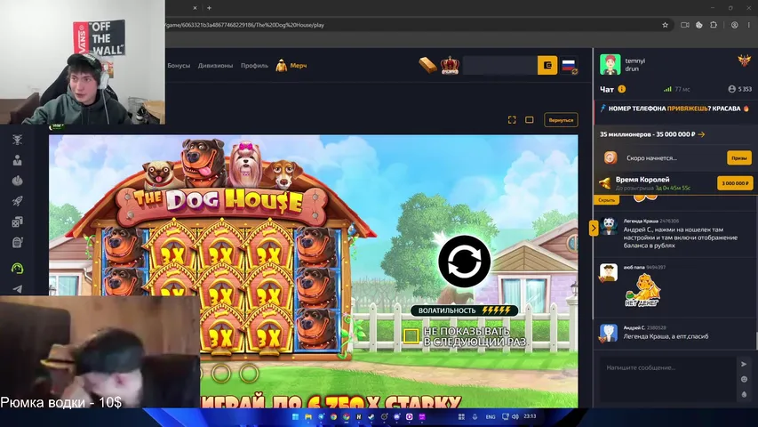
Task: Open the sidebar logo icon at top
Action: 18,140
